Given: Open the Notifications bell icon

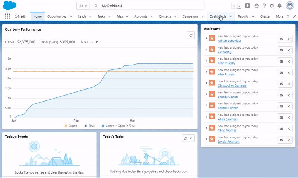Looking at the screenshot, I should pyautogui.click(x=279, y=6).
